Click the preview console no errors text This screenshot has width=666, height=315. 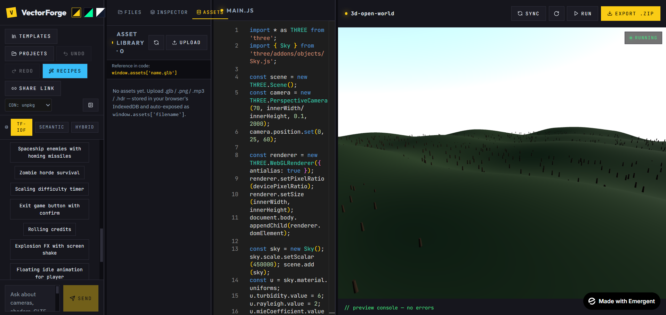389,308
